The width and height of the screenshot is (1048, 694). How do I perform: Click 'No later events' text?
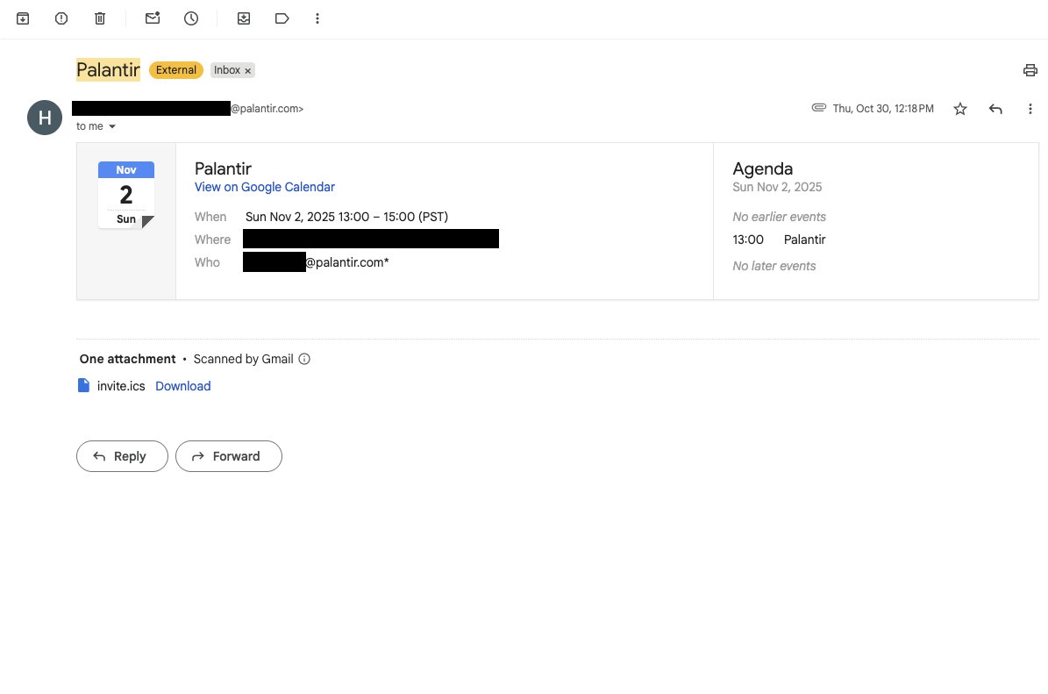coord(774,266)
